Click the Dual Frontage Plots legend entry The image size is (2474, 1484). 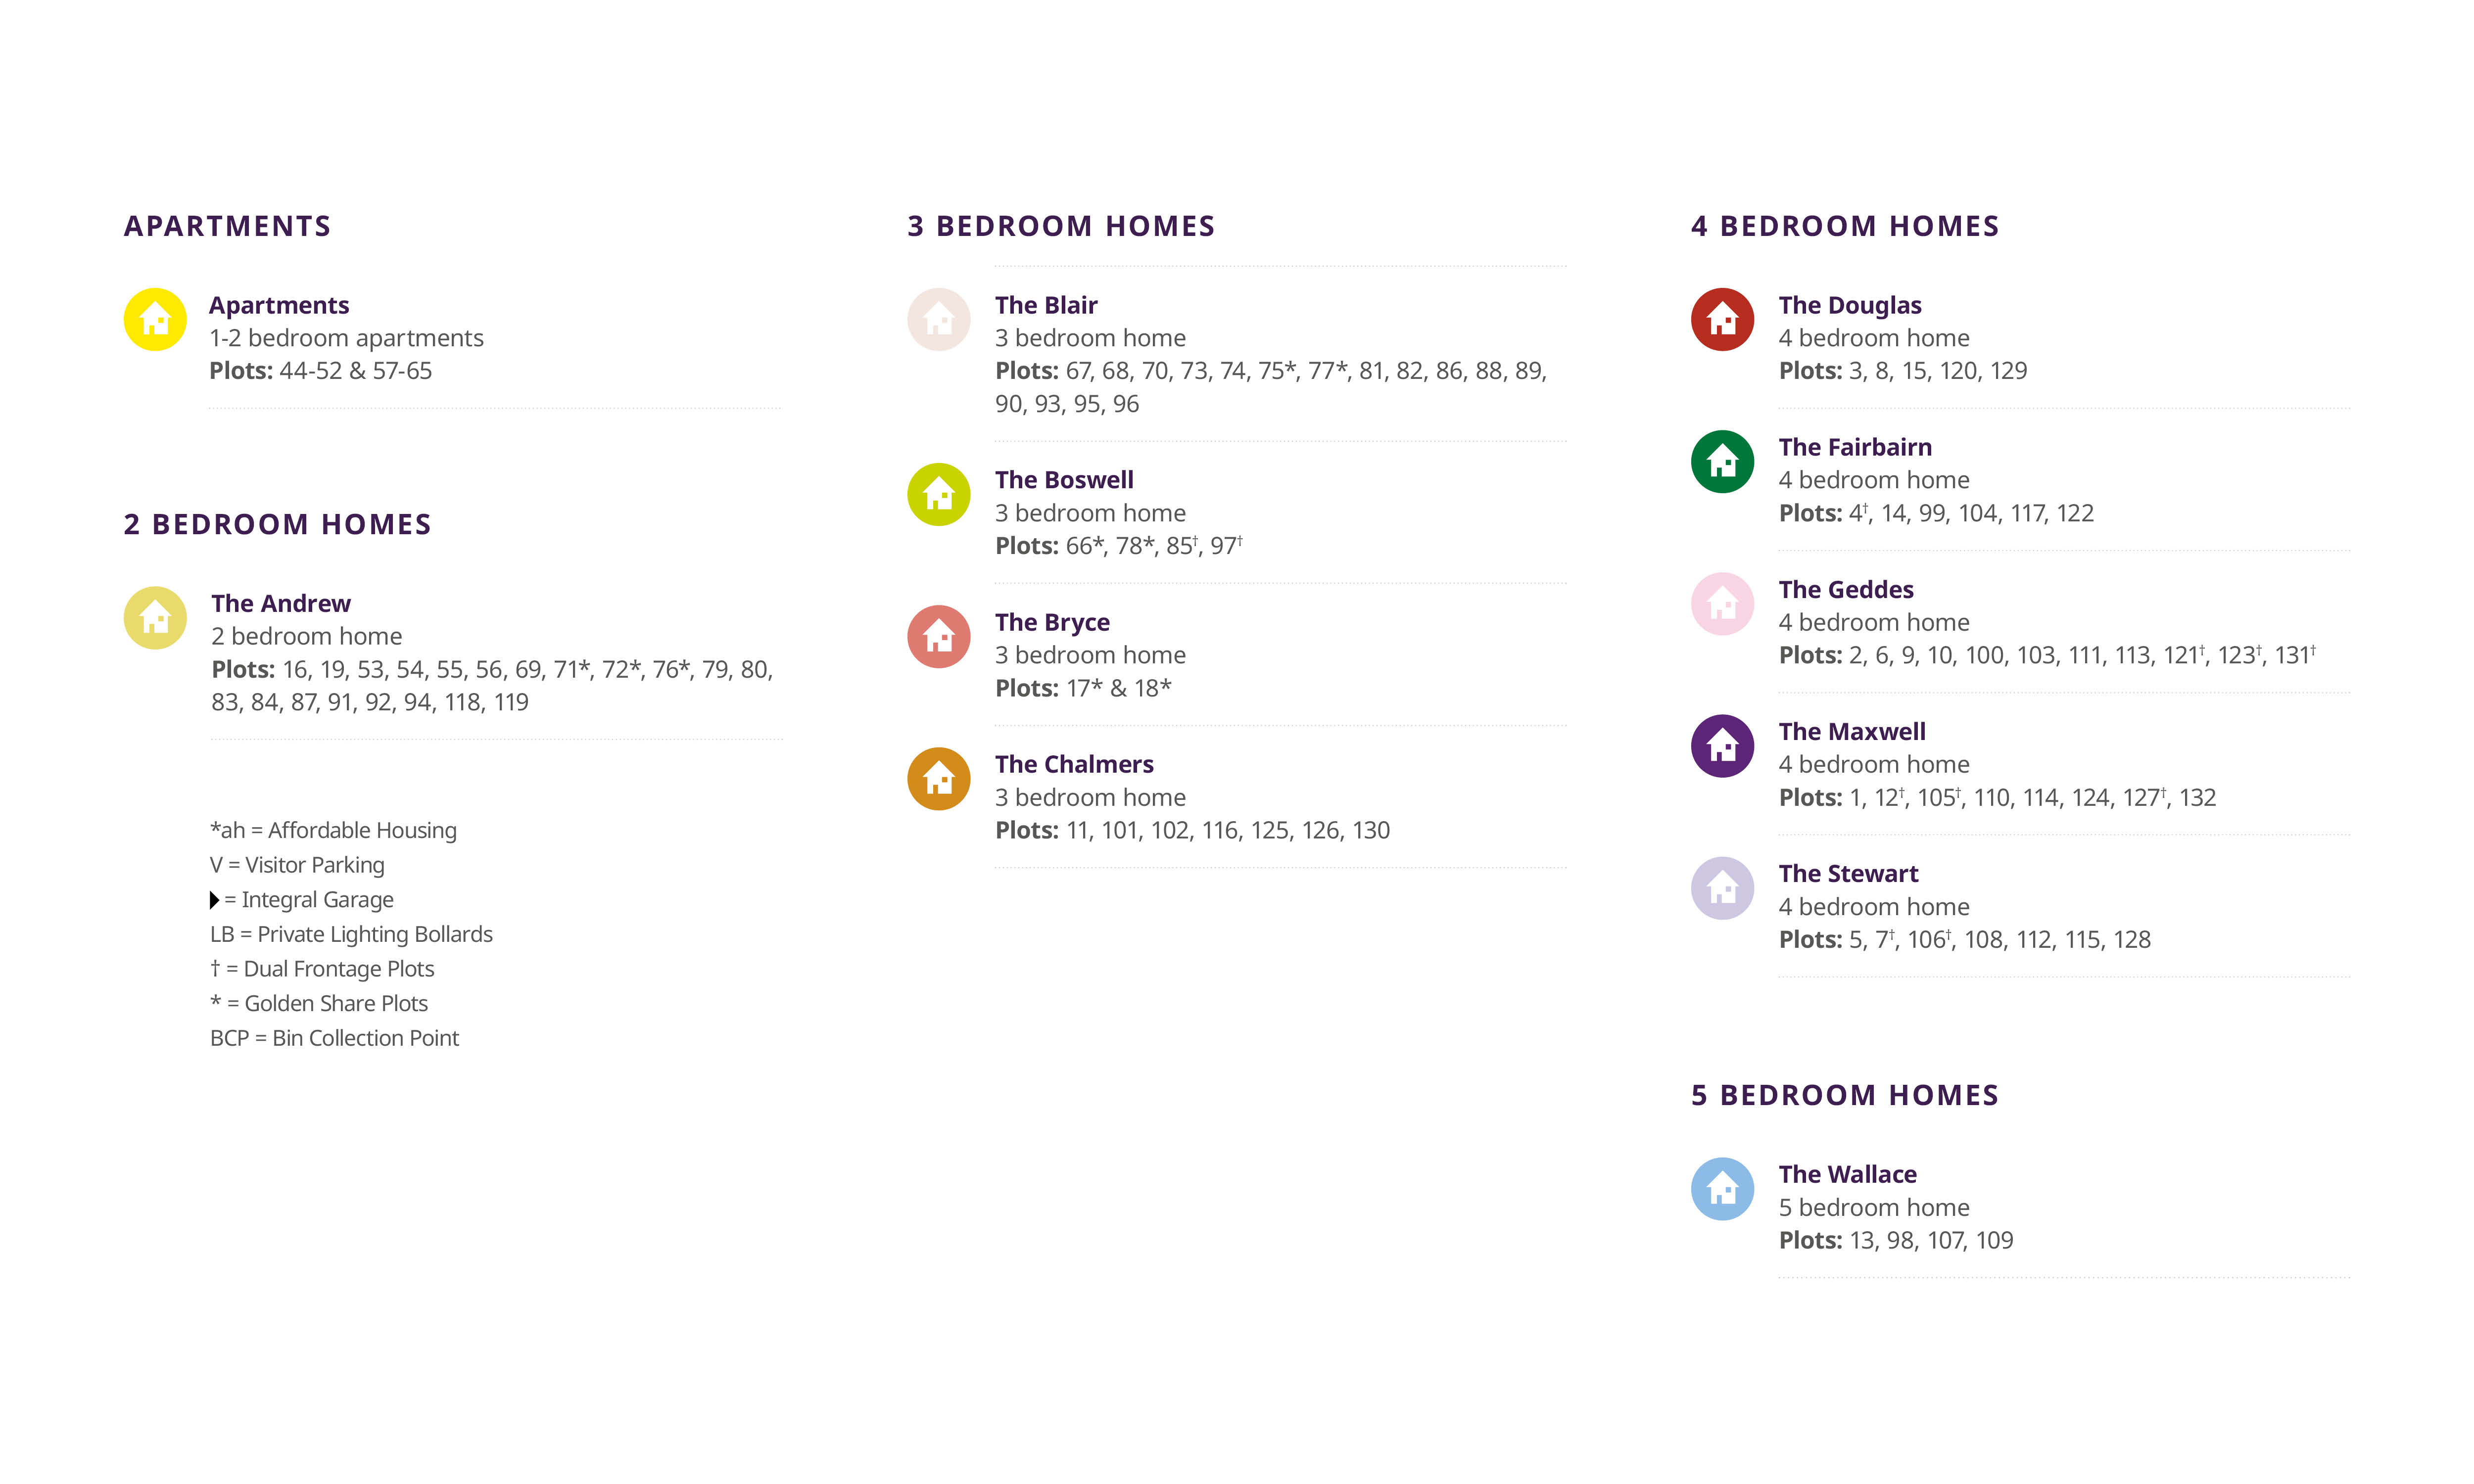[x=322, y=969]
